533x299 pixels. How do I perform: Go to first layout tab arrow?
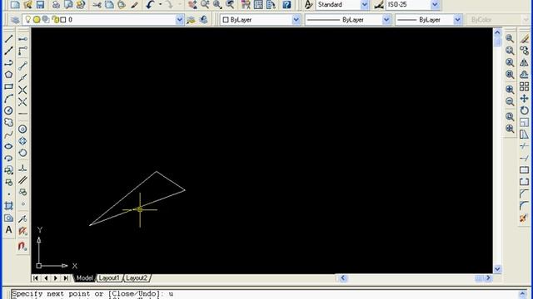pos(35,278)
